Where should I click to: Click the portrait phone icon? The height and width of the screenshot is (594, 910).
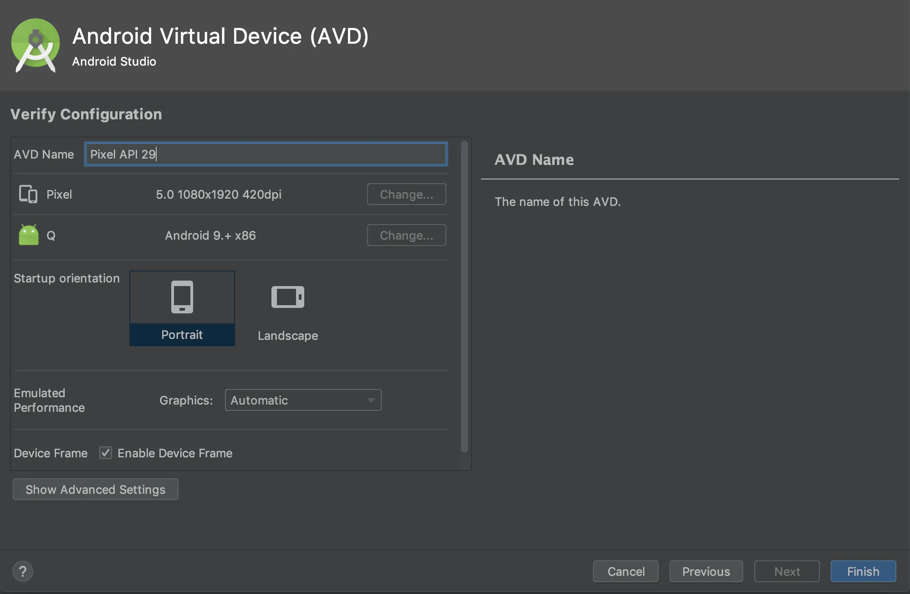pyautogui.click(x=182, y=297)
